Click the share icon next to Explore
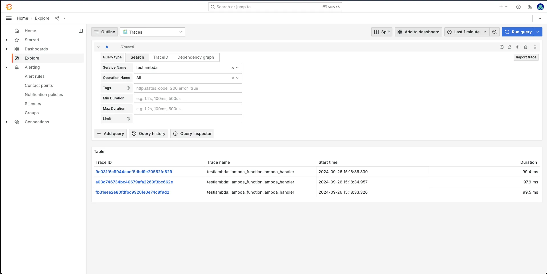The height and width of the screenshot is (274, 547). (57, 18)
